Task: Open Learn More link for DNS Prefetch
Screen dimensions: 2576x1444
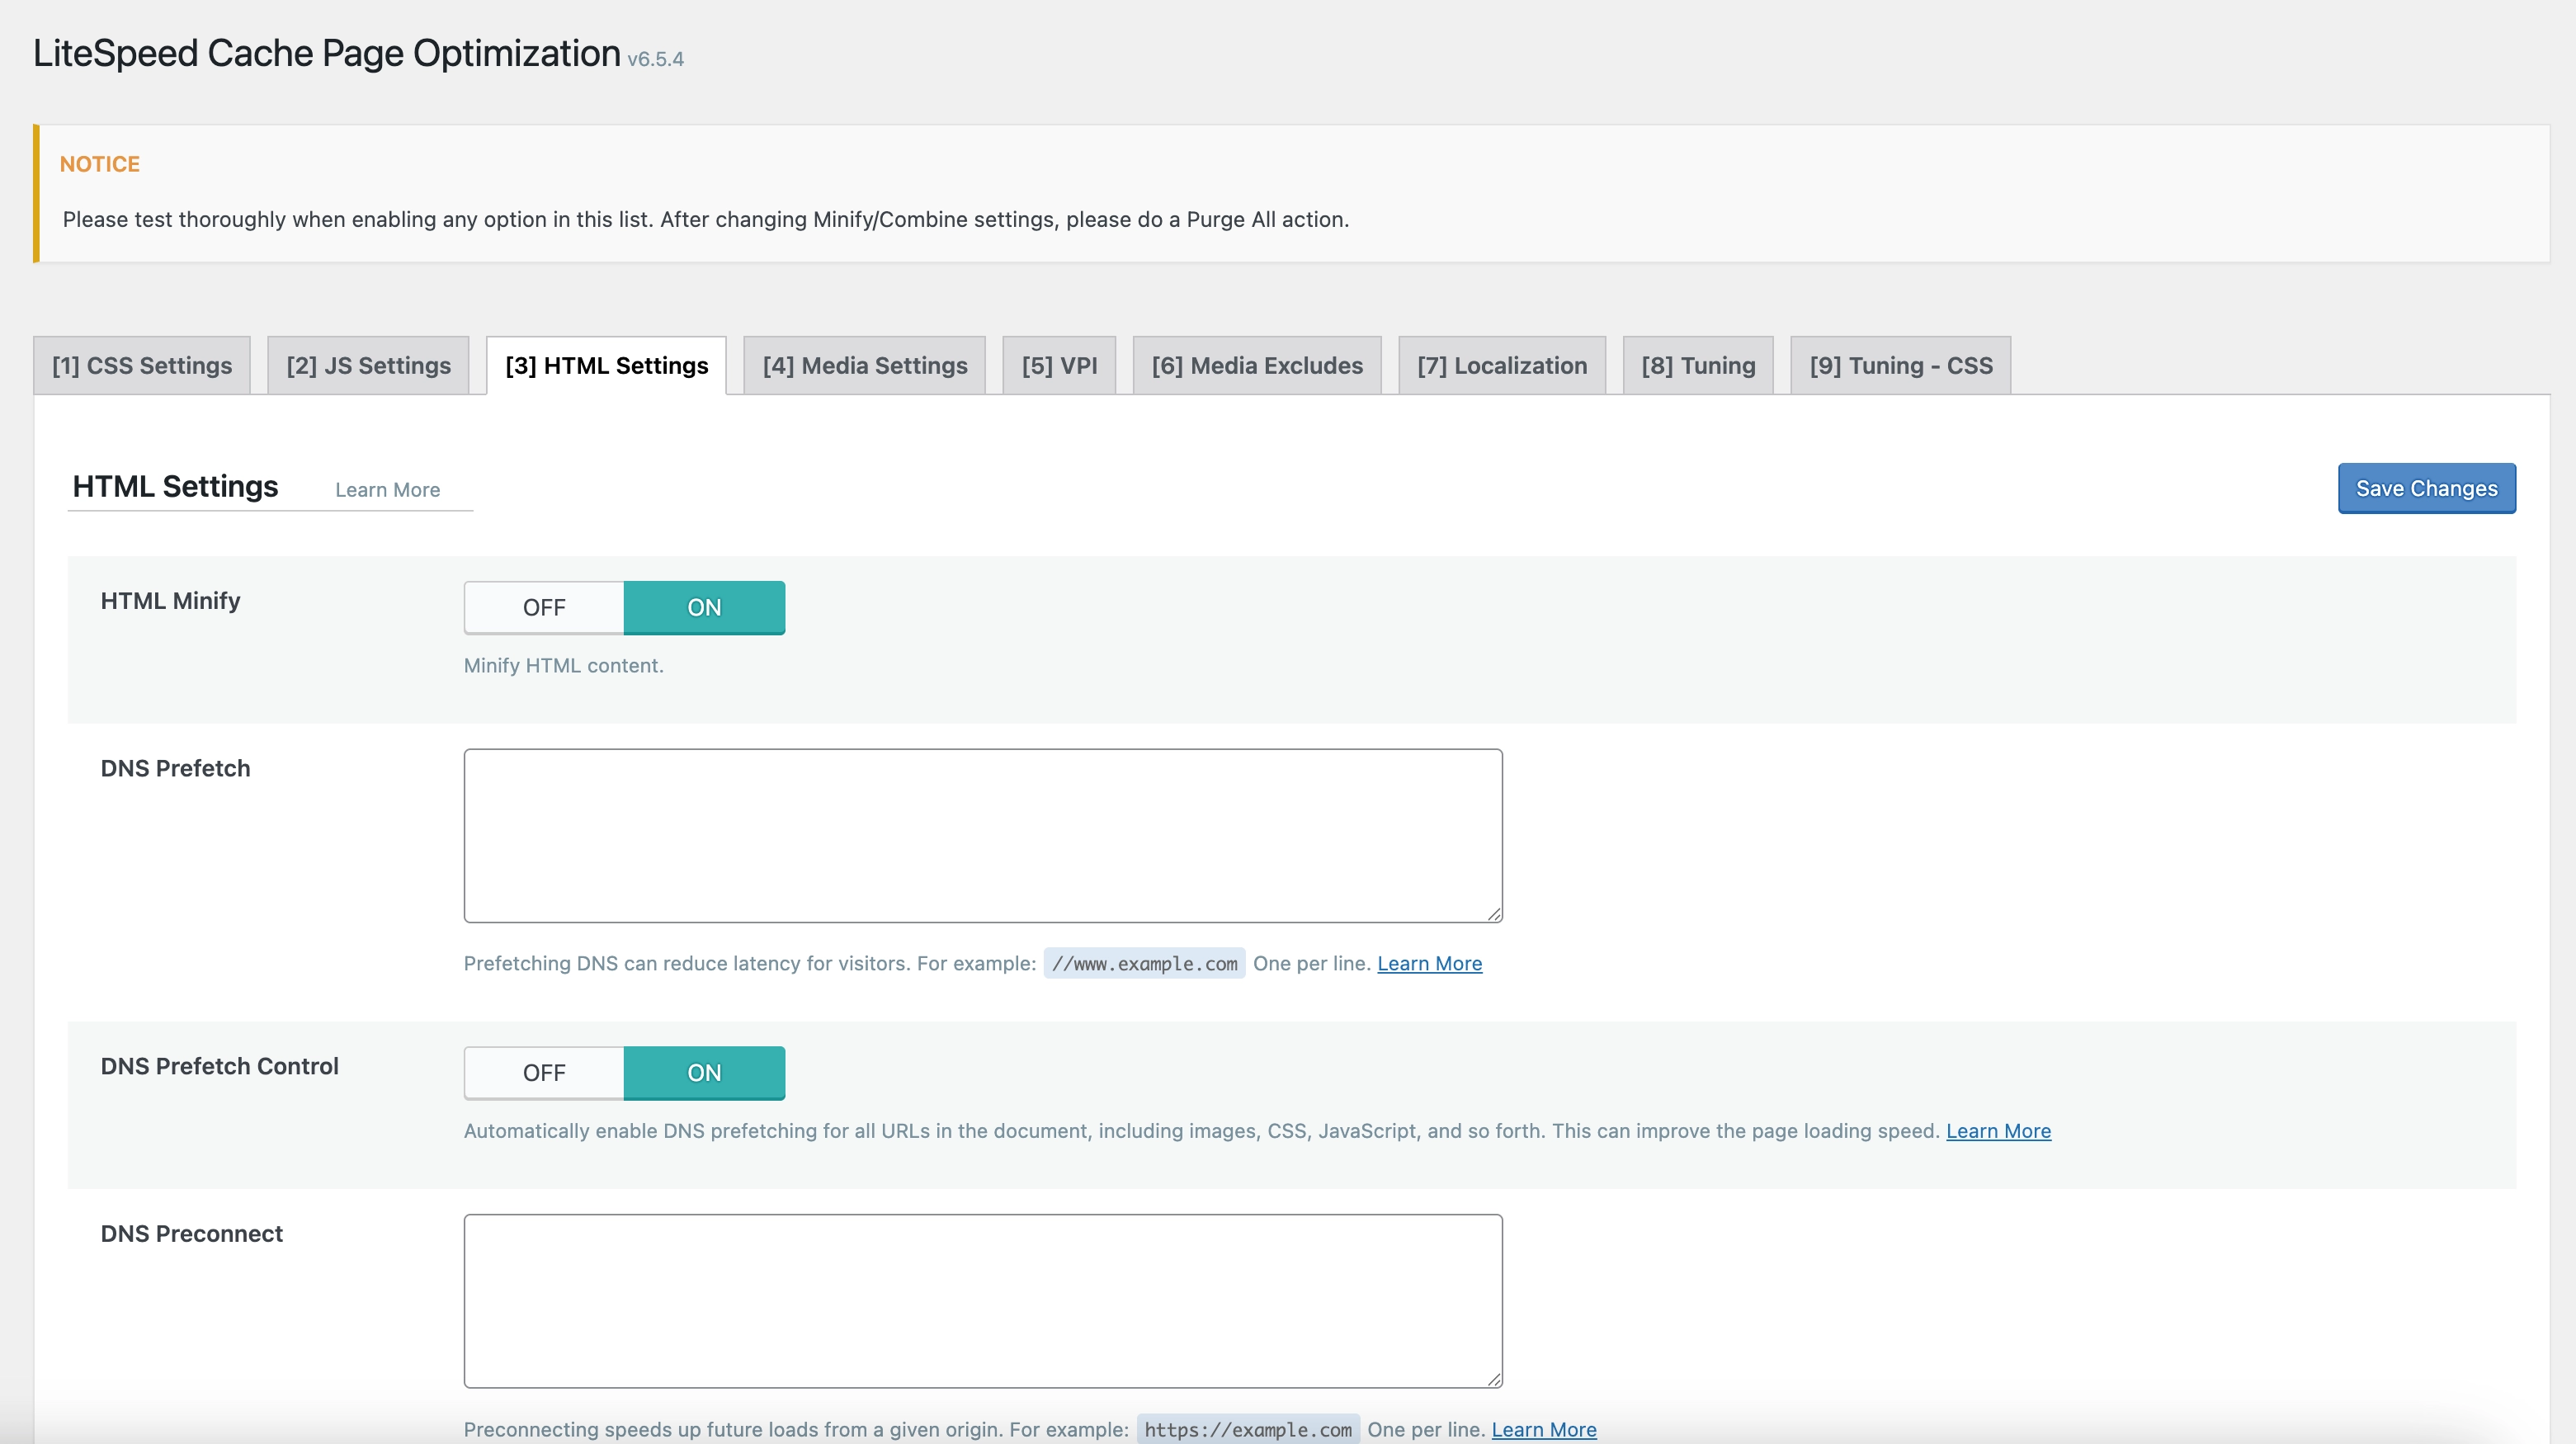Action: [x=1429, y=963]
